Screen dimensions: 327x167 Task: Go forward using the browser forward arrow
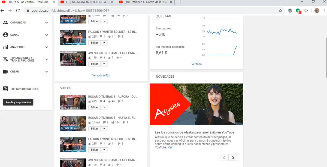click(x=10, y=11)
